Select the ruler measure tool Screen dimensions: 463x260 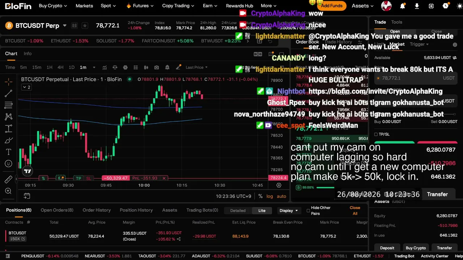[9, 179]
